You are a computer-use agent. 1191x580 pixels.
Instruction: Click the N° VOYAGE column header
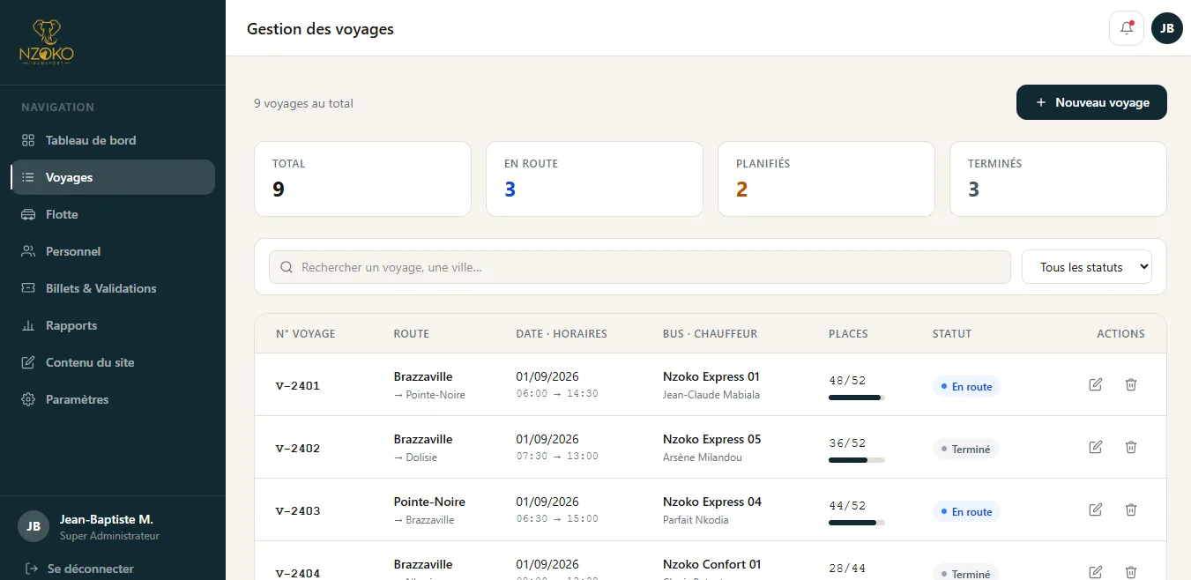306,334
